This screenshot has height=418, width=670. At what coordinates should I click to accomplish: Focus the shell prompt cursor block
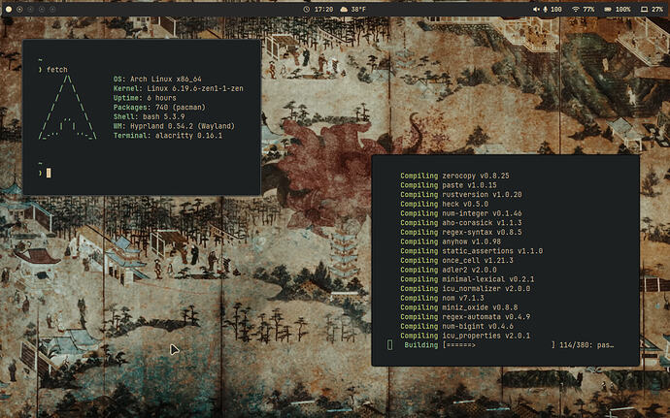point(49,173)
